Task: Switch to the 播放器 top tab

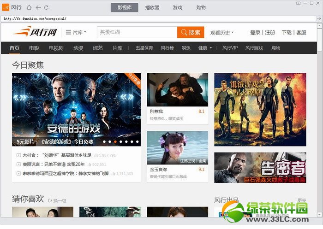Action: (152, 8)
